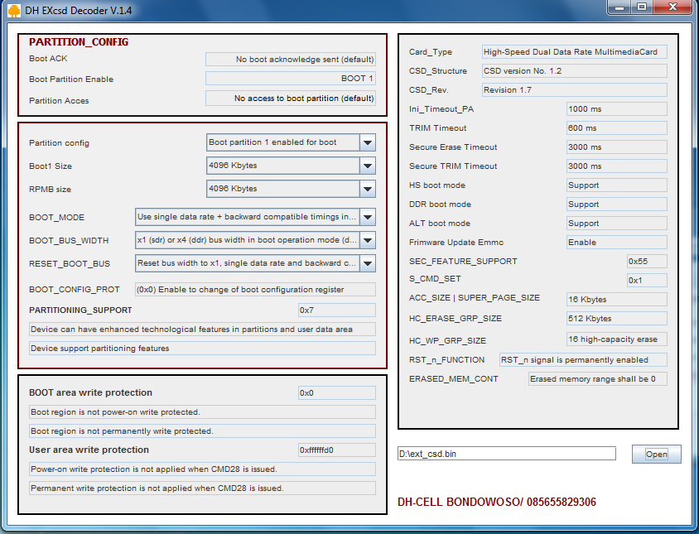Click 'Boot region is not permanently write protected' text
The height and width of the screenshot is (534, 699).
[122, 431]
